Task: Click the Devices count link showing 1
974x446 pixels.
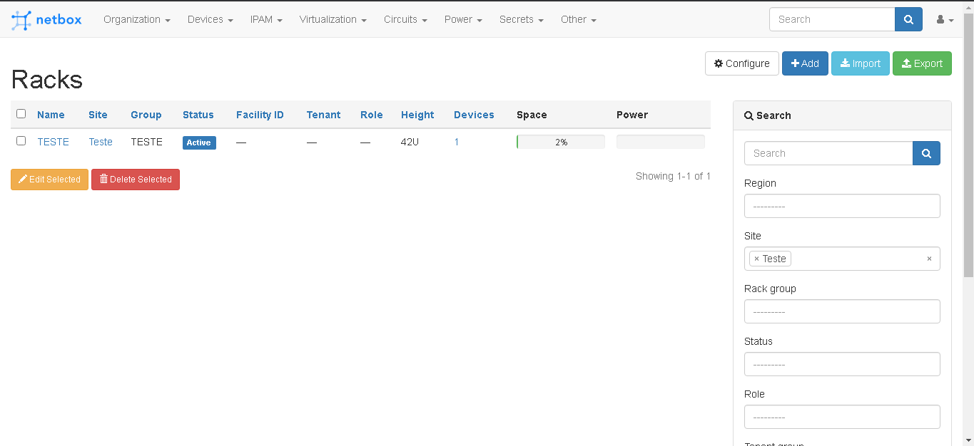Action: pyautogui.click(x=456, y=142)
